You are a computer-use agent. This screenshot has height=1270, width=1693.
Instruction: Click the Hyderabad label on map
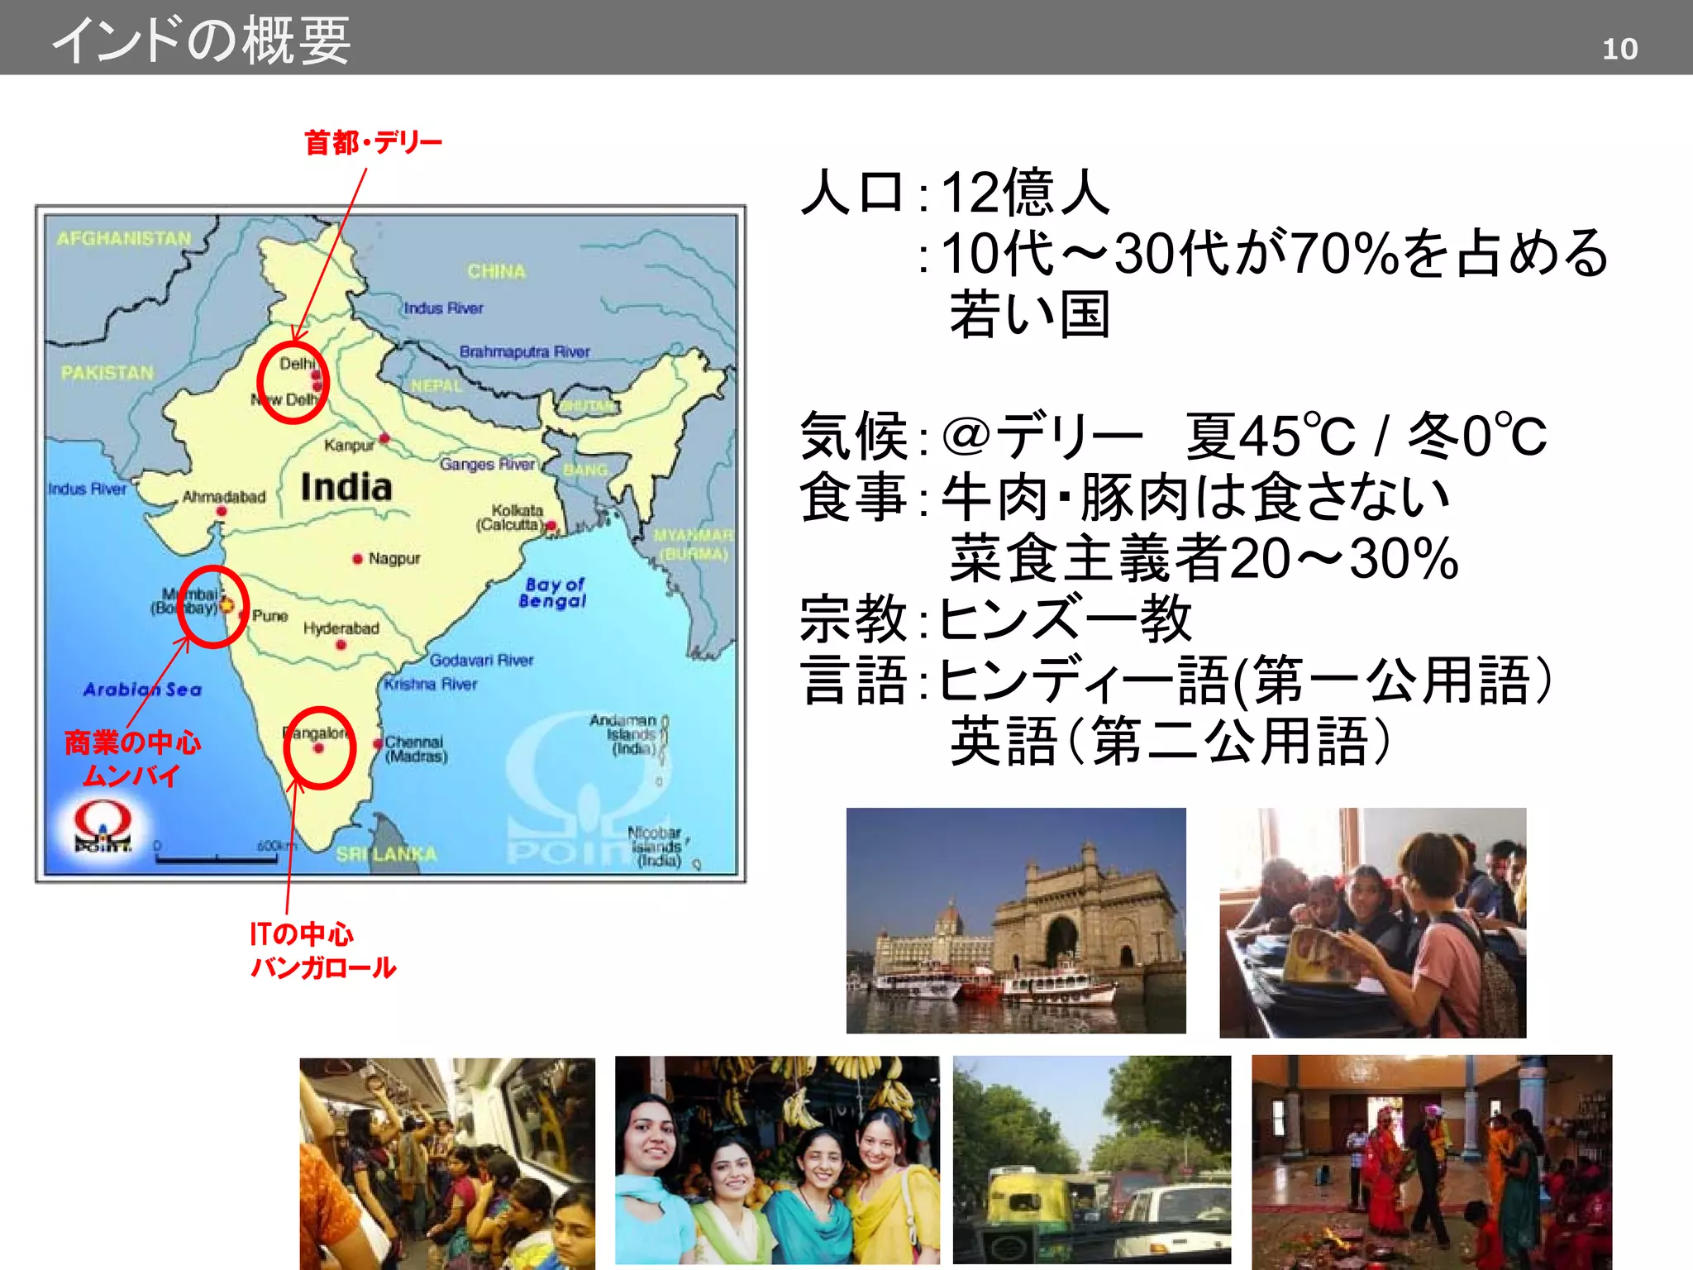pyautogui.click(x=341, y=628)
